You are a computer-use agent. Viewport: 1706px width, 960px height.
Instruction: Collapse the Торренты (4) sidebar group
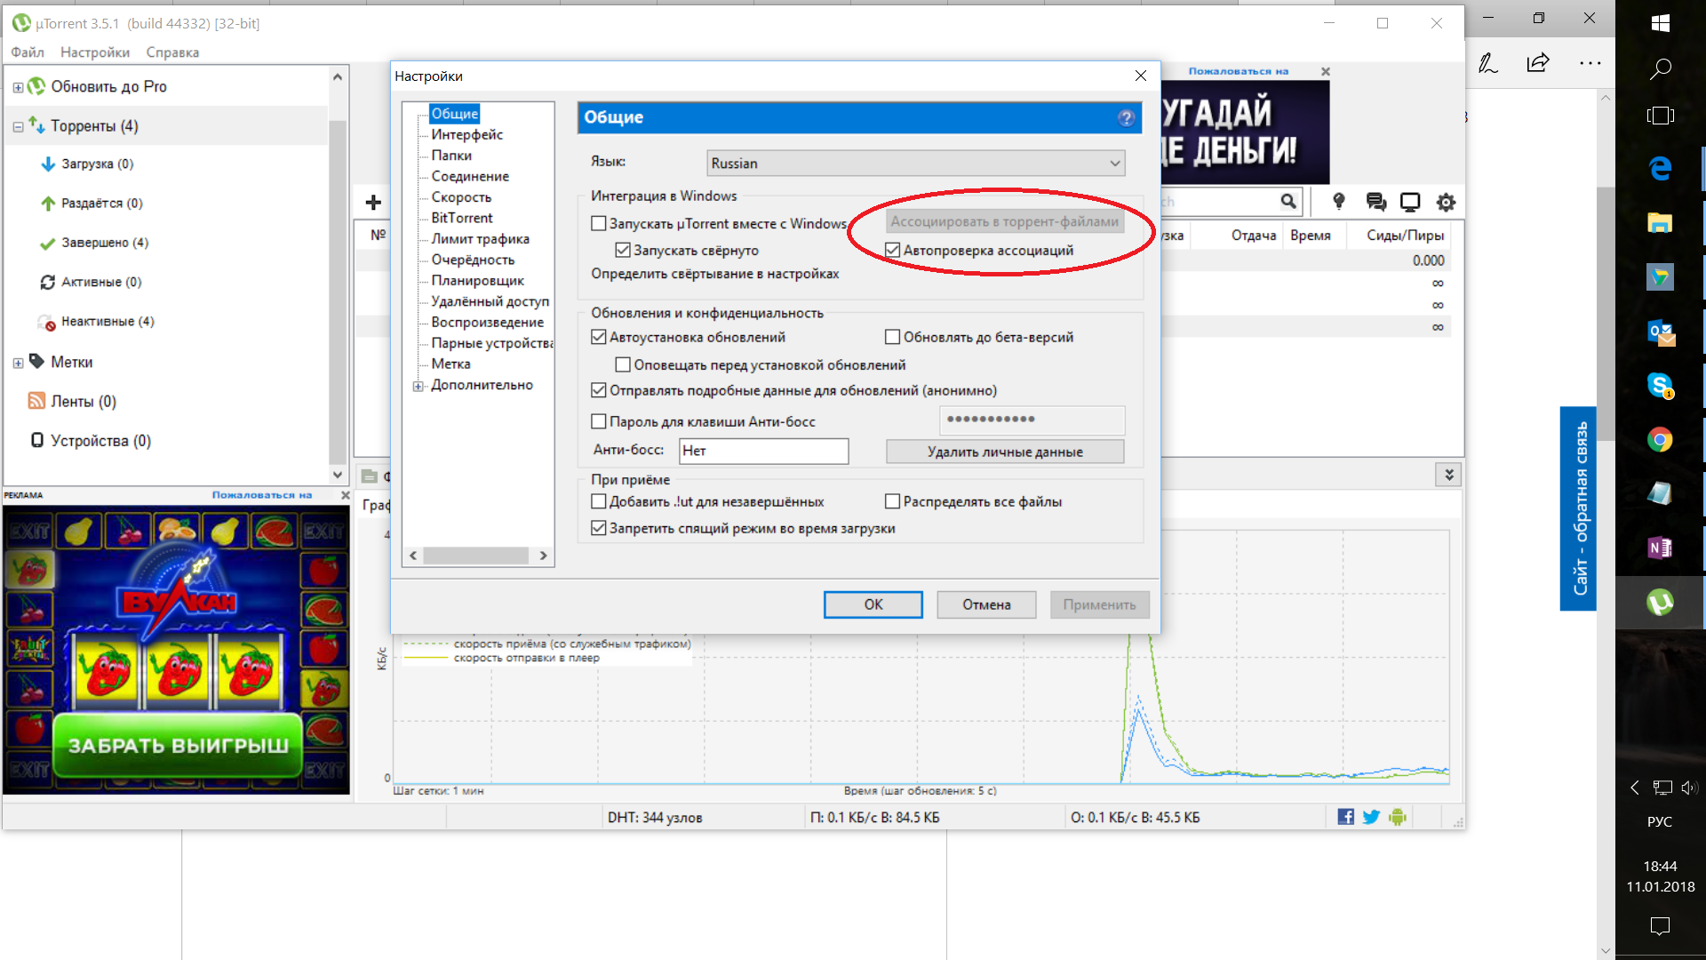click(x=18, y=127)
